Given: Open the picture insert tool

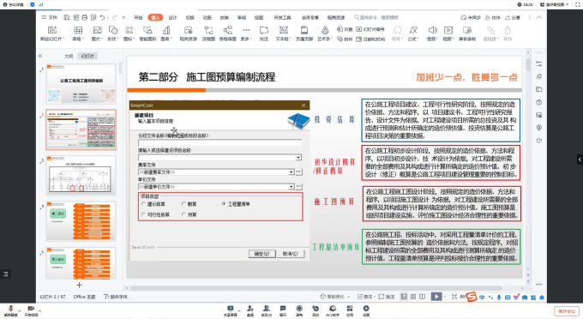Looking at the screenshot, I should click(97, 33).
